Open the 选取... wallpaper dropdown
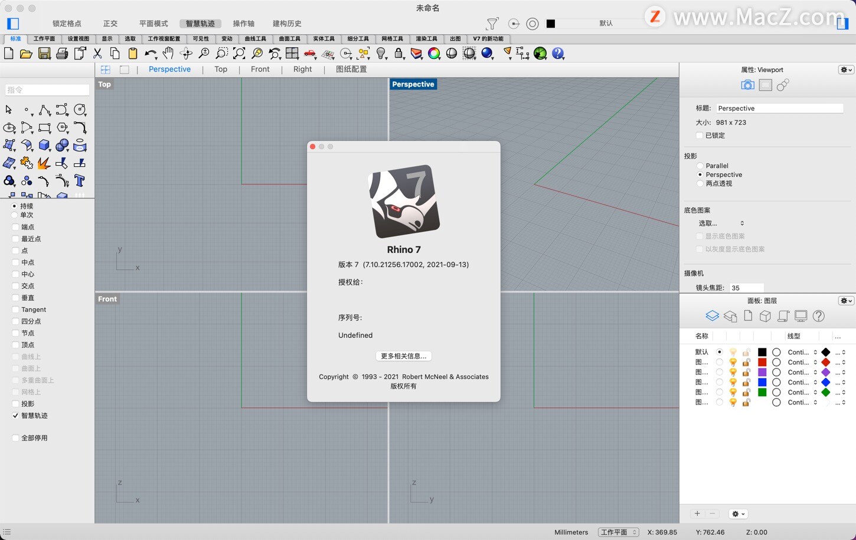856x540 pixels. (x=721, y=223)
